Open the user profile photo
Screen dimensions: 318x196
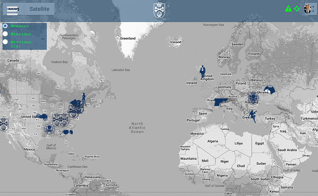[x=307, y=9]
